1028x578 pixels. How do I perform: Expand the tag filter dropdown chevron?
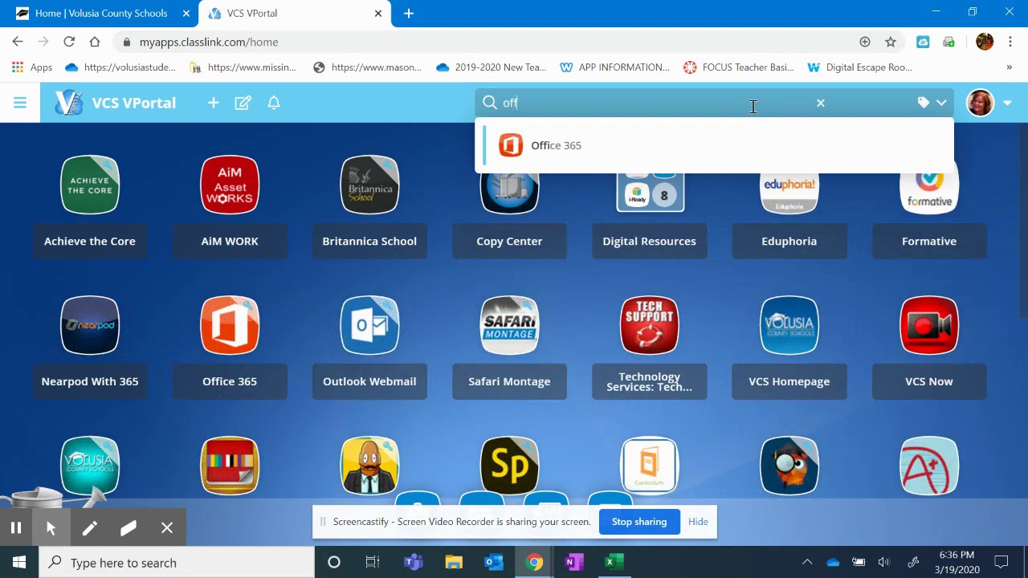pyautogui.click(x=941, y=103)
